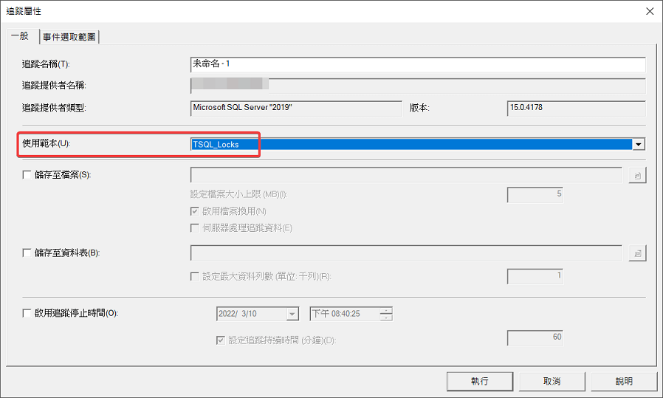The image size is (663, 398).
Task: Click into the 追蹤名稱 text field
Action: coord(417,64)
